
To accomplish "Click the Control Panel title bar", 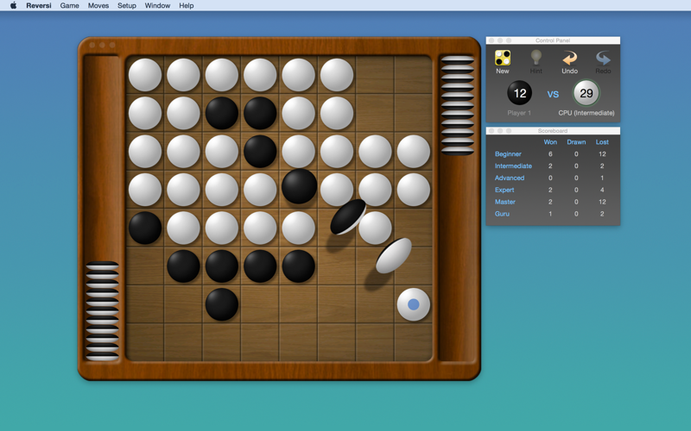I will click(553, 41).
